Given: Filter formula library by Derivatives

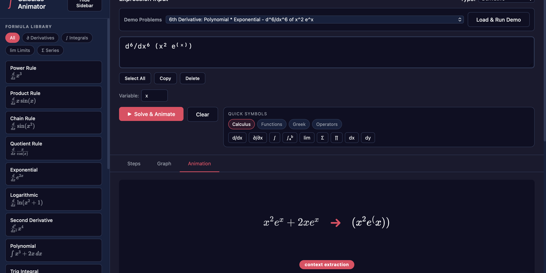Looking at the screenshot, I should 41,38.
